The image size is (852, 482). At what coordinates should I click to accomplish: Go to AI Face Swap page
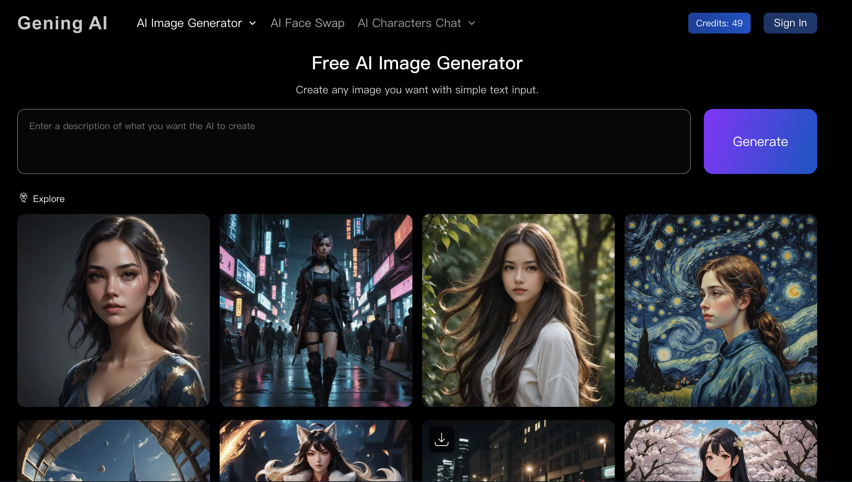pyautogui.click(x=307, y=23)
